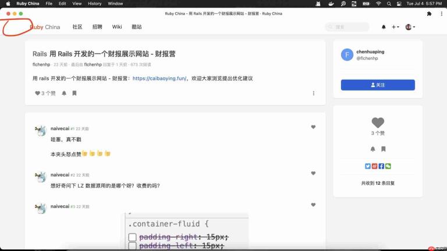The width and height of the screenshot is (447, 251).
Task: Open naivecai's avatar on reply #2
Action: click(41, 177)
